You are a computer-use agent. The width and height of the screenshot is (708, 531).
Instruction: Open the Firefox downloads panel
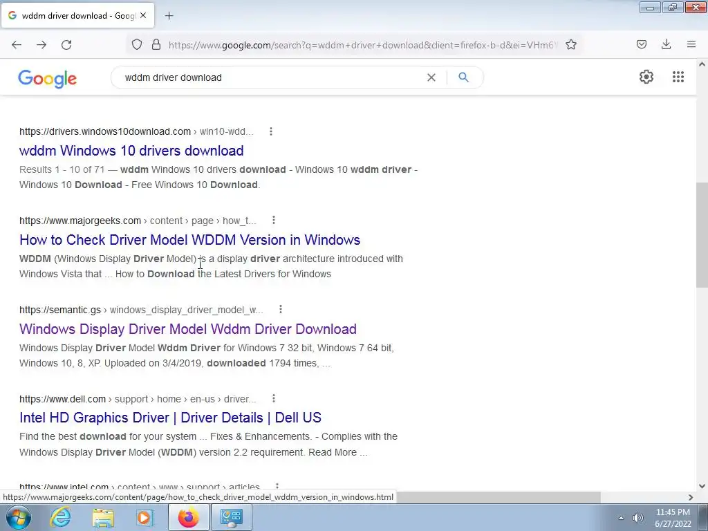pyautogui.click(x=666, y=44)
